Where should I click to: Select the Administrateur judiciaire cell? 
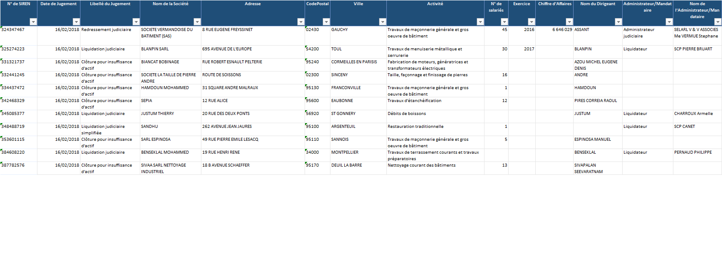[648, 36]
